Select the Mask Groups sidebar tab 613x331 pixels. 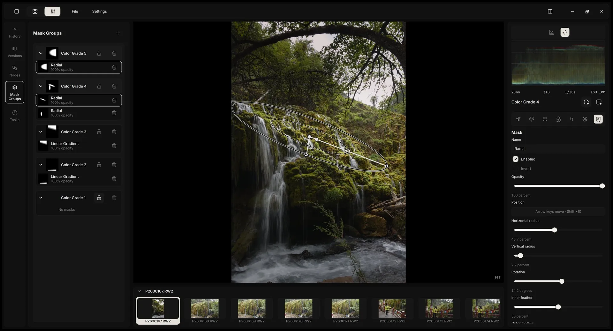15,92
